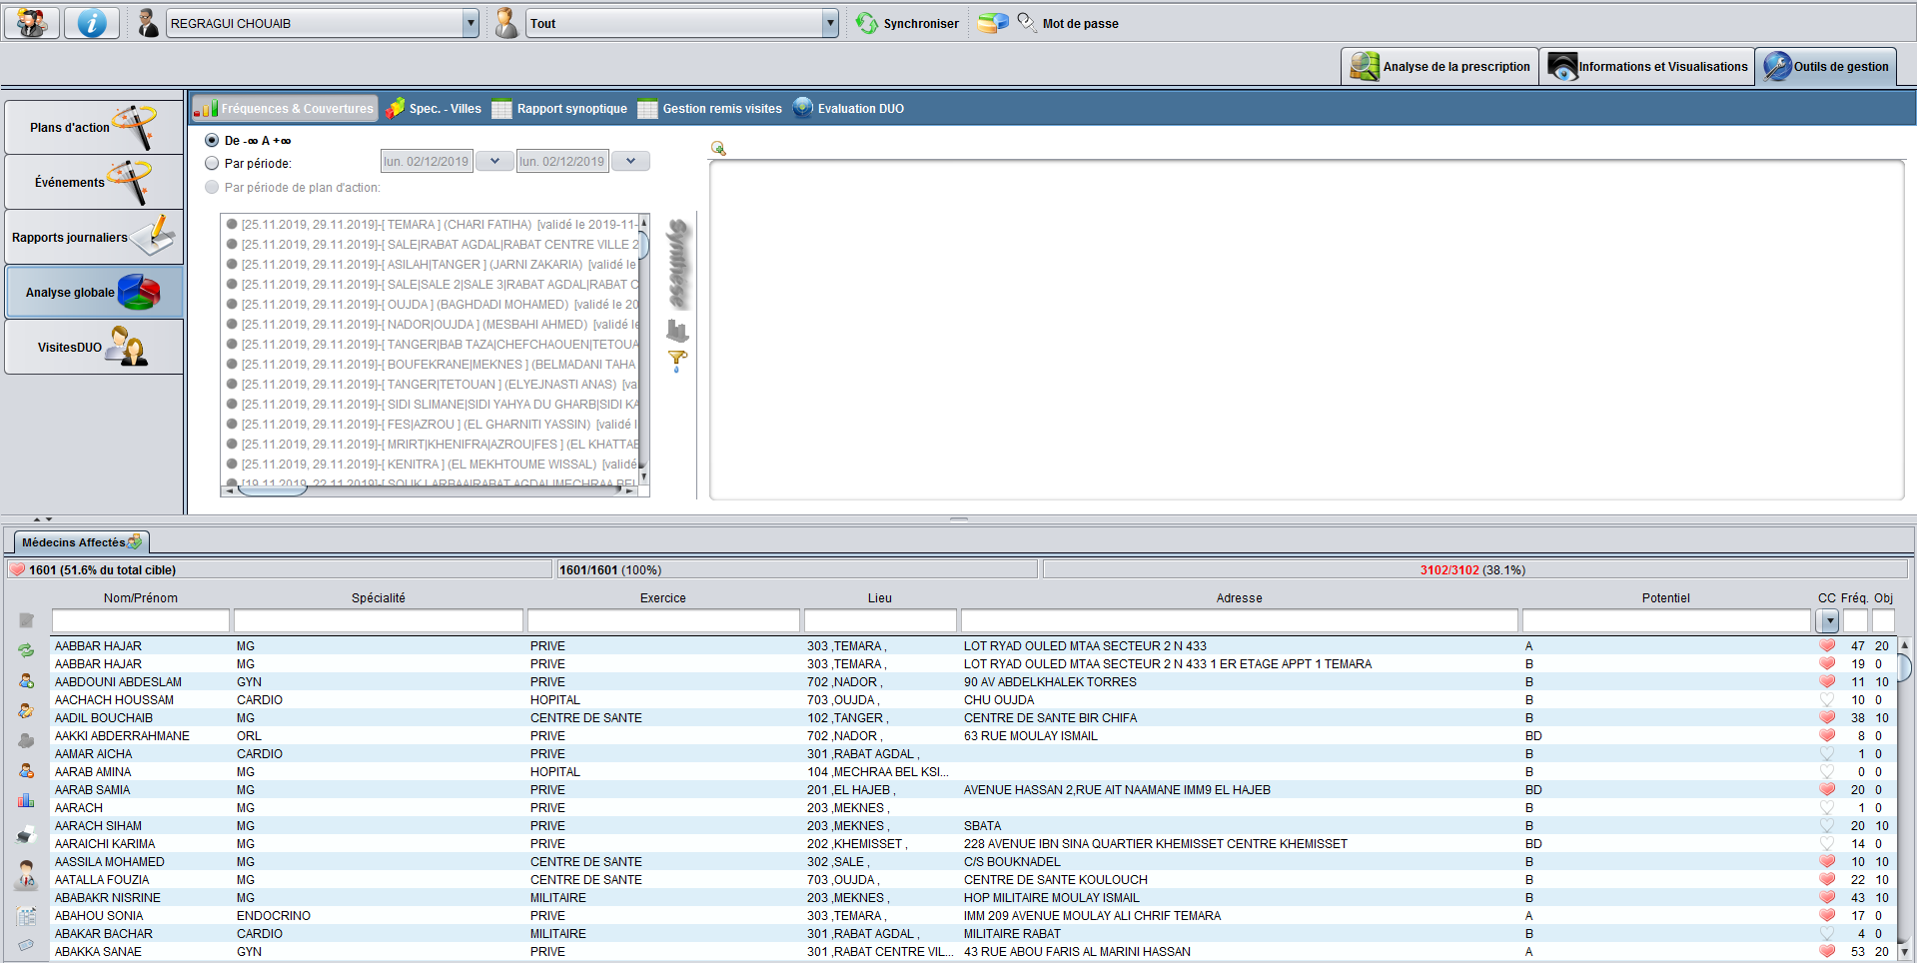Click the gray bar chart icon under Synthèse

click(677, 331)
